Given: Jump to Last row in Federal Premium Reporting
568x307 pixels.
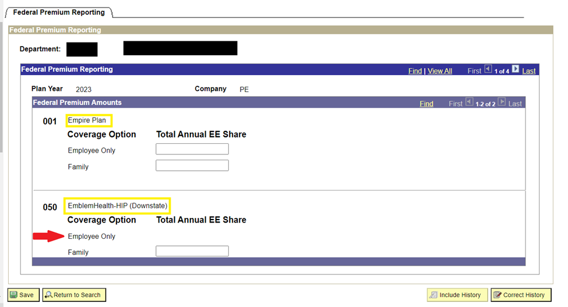Looking at the screenshot, I should point(528,71).
